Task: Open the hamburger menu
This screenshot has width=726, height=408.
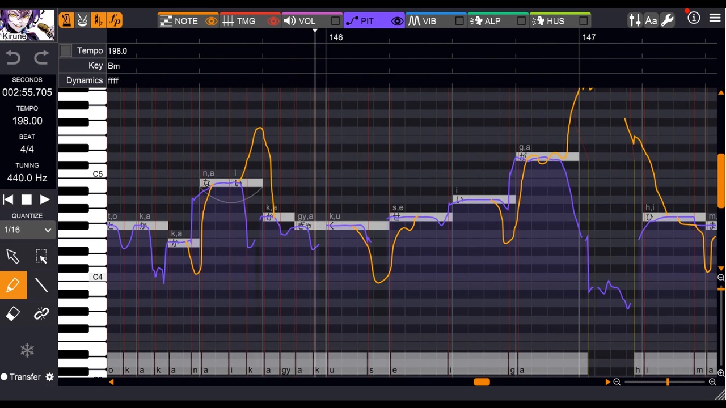Action: (x=714, y=18)
